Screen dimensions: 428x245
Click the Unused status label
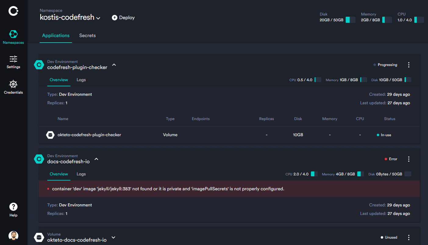[x=389, y=237]
